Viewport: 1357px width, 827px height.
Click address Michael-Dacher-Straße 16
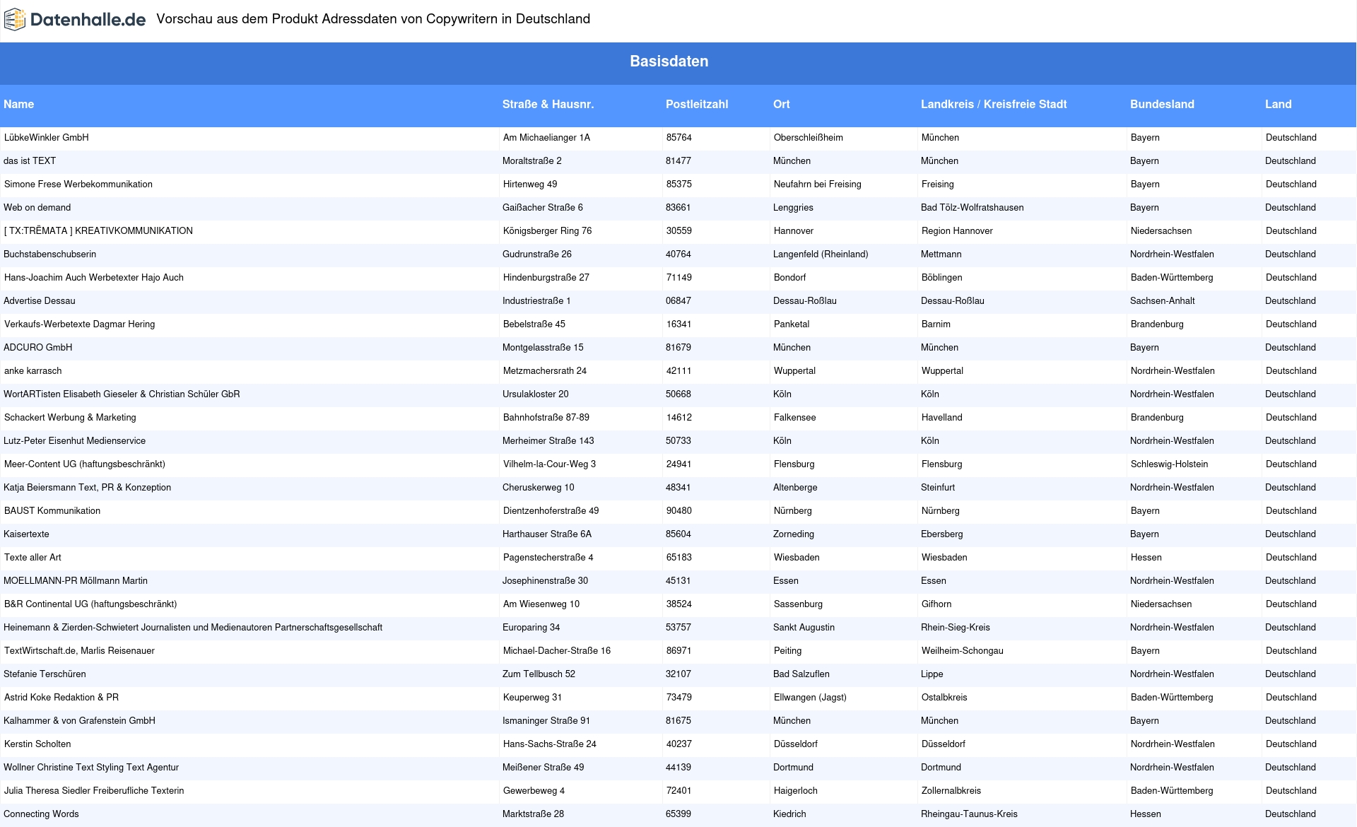(557, 651)
